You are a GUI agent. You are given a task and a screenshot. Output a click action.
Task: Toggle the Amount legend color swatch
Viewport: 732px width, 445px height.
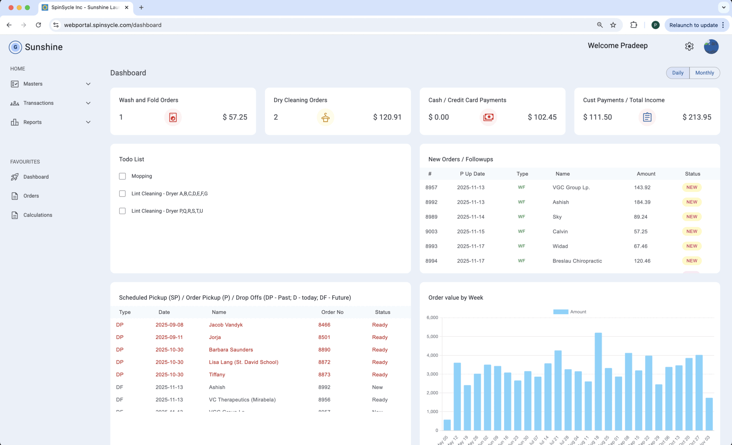tap(560, 312)
